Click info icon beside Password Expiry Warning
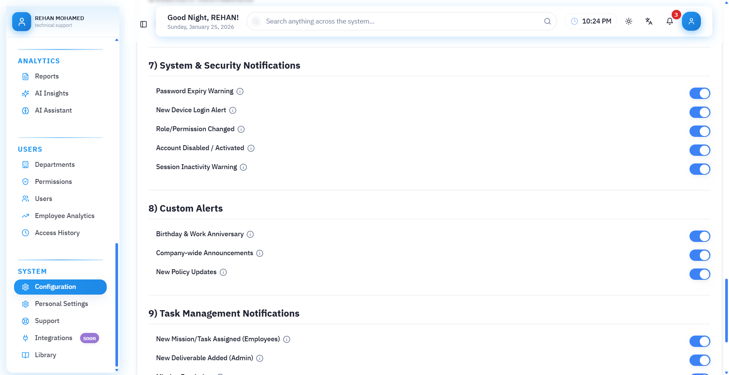729x375 pixels. coord(240,91)
